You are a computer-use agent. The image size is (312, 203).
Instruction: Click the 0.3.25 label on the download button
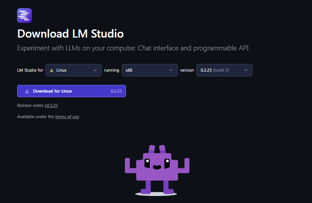click(116, 91)
